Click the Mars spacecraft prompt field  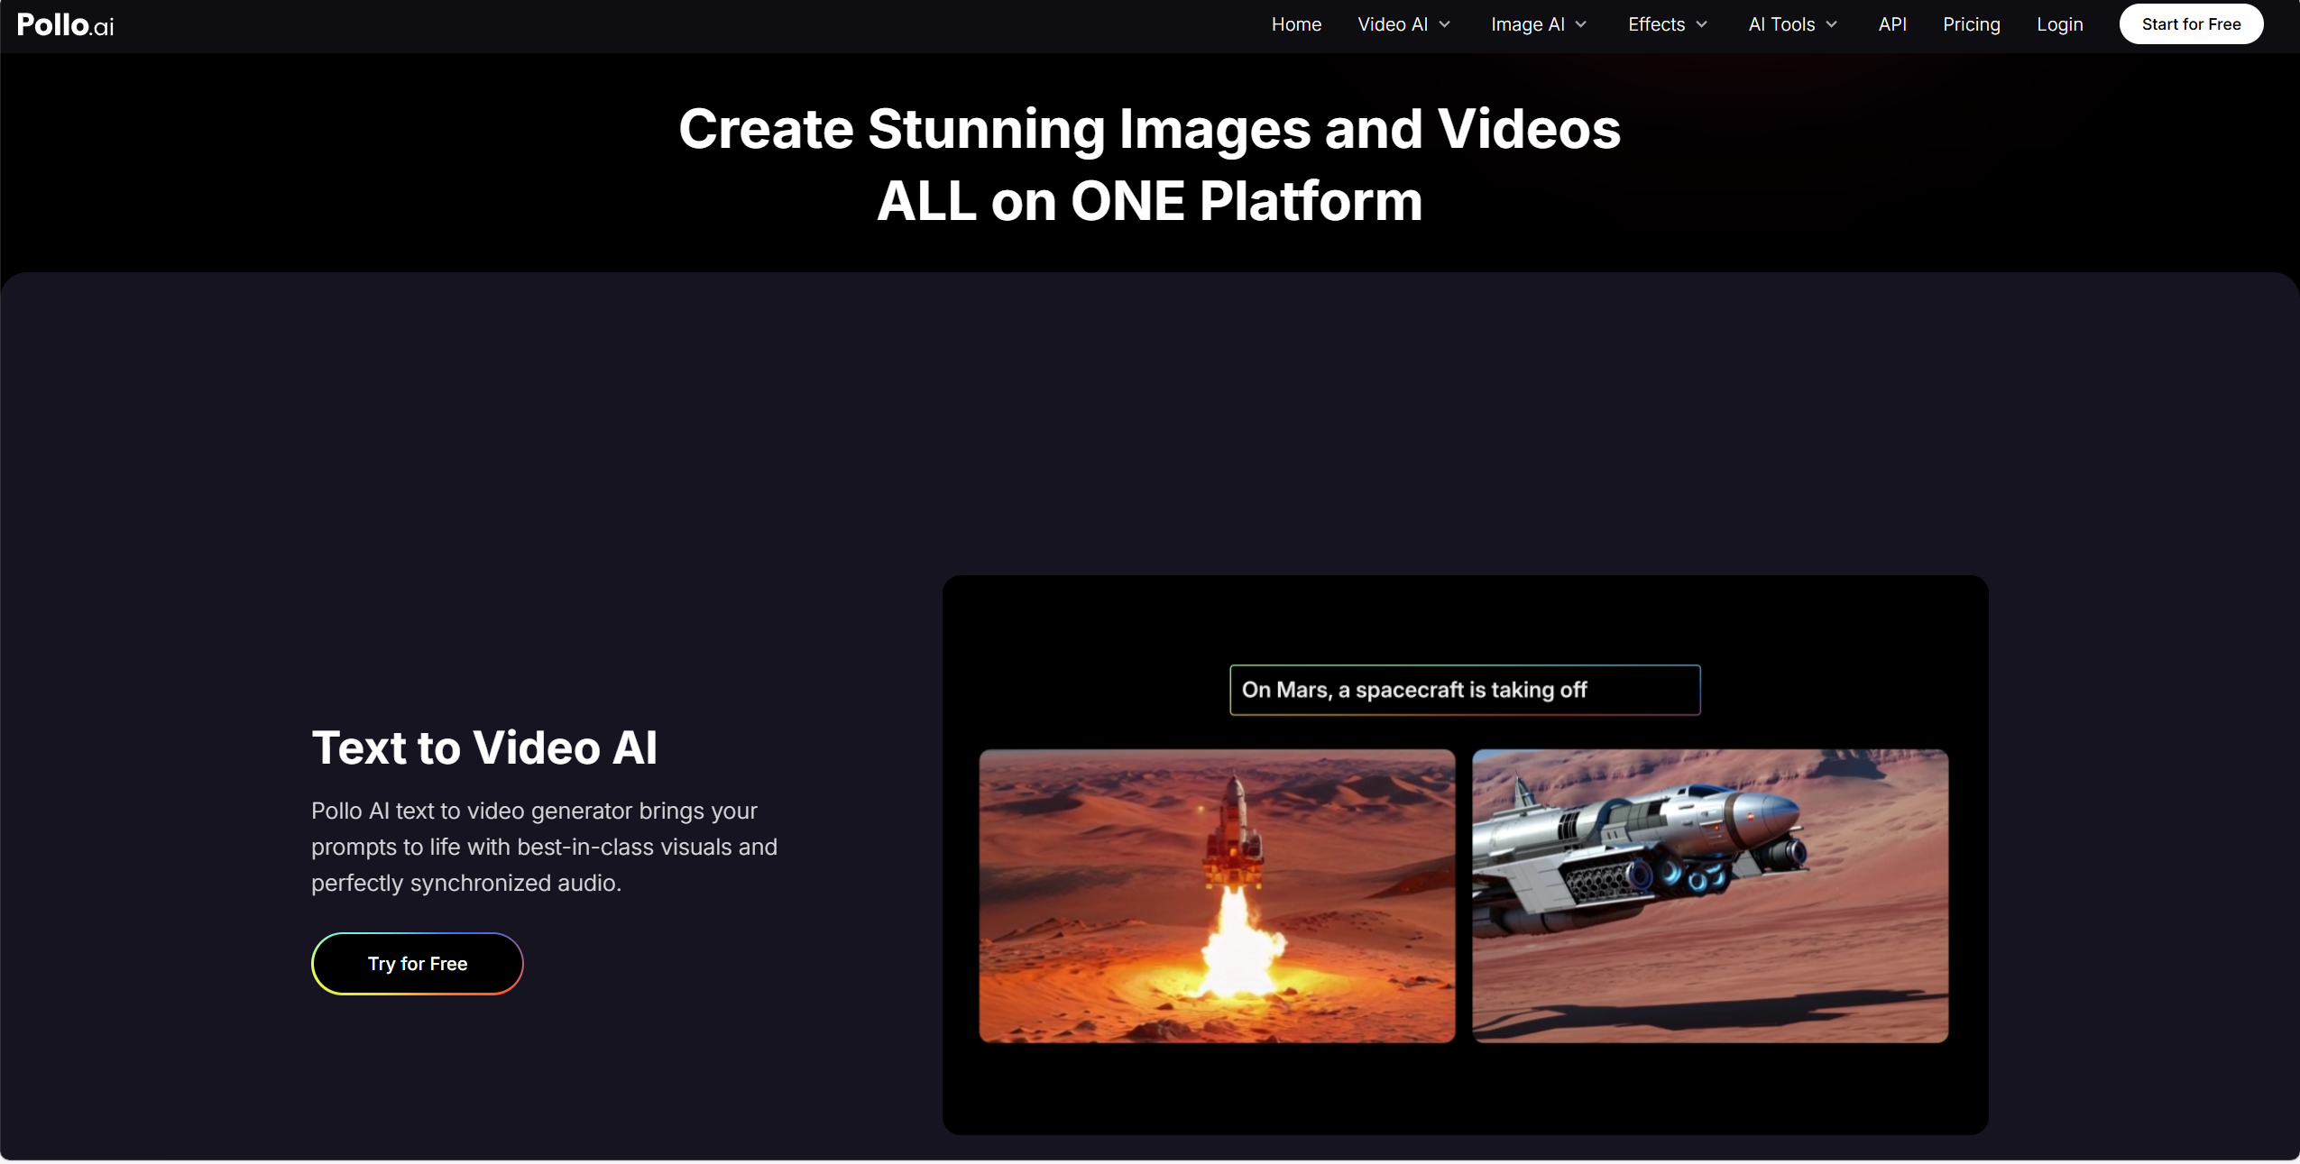[x=1465, y=690]
